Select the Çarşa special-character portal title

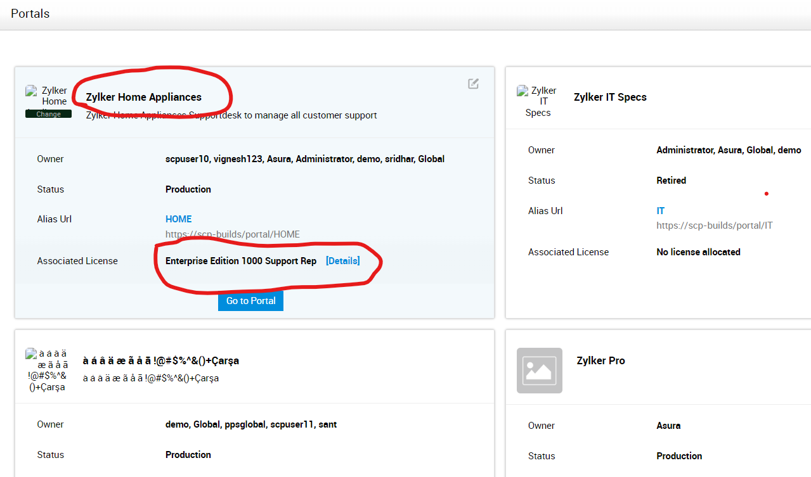point(161,360)
